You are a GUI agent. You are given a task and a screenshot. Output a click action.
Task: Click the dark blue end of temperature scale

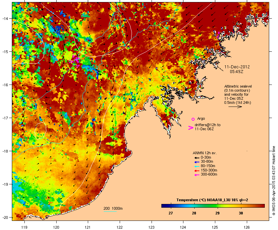pos(163,206)
